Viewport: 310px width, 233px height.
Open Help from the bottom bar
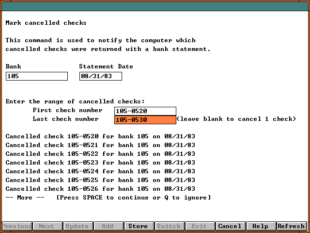tap(260, 226)
